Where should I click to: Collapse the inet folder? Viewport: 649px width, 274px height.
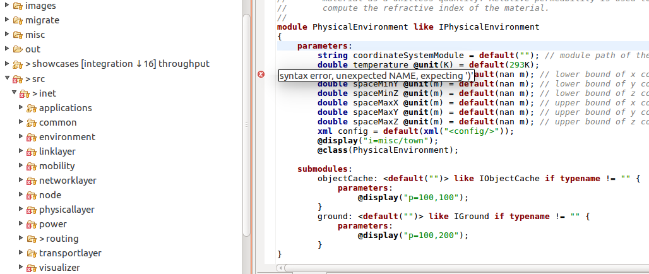click(x=14, y=93)
